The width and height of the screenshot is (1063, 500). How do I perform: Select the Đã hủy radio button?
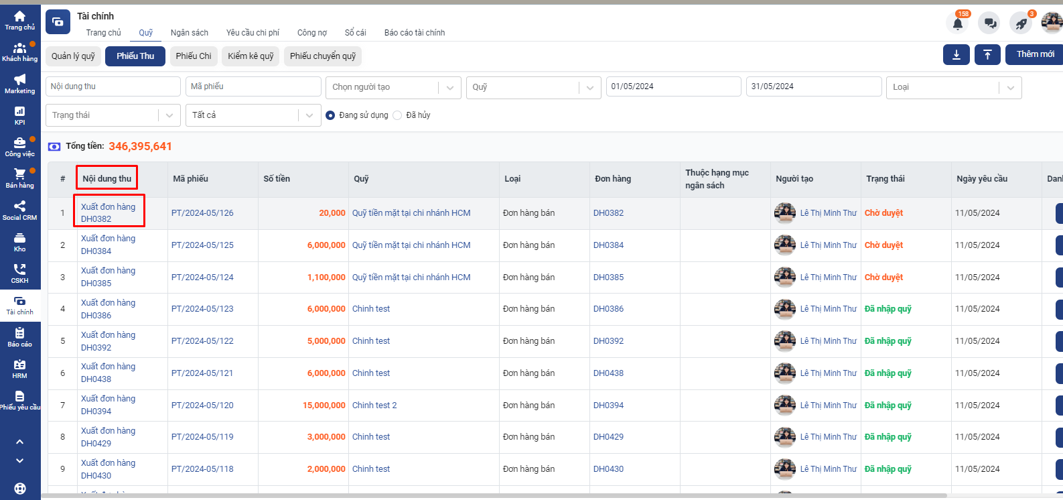(x=397, y=115)
